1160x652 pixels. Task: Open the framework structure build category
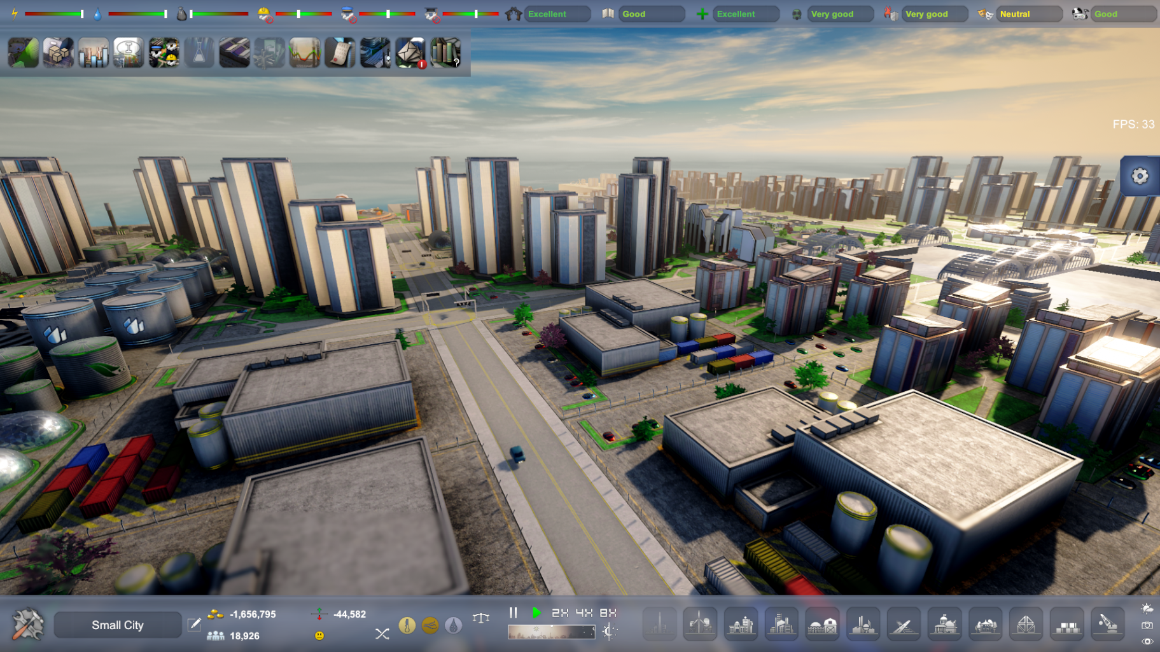point(1026,624)
